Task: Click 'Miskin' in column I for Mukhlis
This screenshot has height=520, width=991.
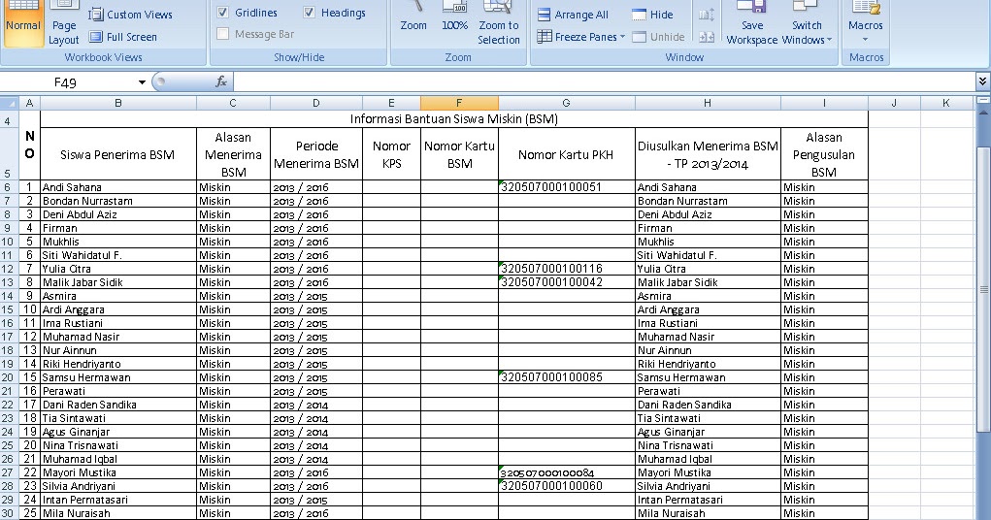Action: (824, 242)
